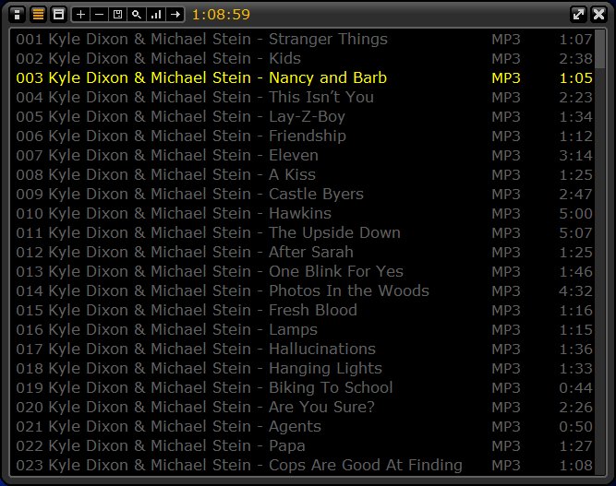Select track 023 Cops Are Good At Finding
The image size is (616, 486).
302,465
